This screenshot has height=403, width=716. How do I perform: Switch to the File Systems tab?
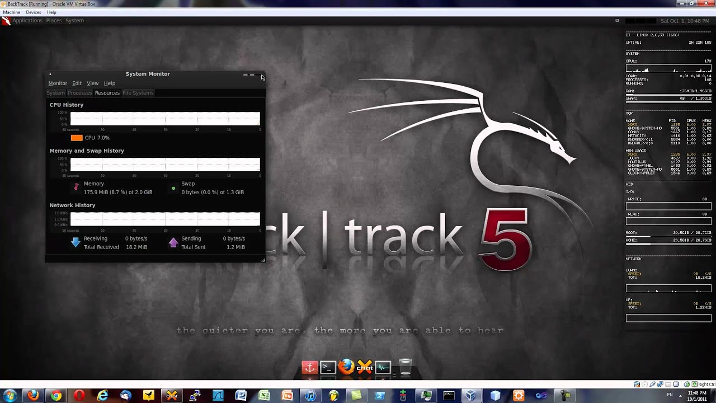click(x=138, y=93)
